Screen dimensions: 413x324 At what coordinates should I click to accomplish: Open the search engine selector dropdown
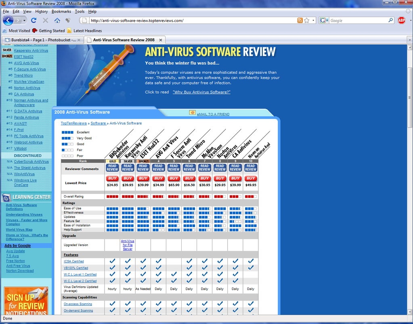coord(327,20)
